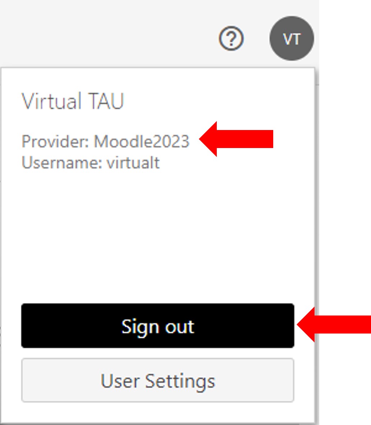This screenshot has height=425, width=371.
Task: Click the Virtual TAU display name
Action: coord(73,101)
